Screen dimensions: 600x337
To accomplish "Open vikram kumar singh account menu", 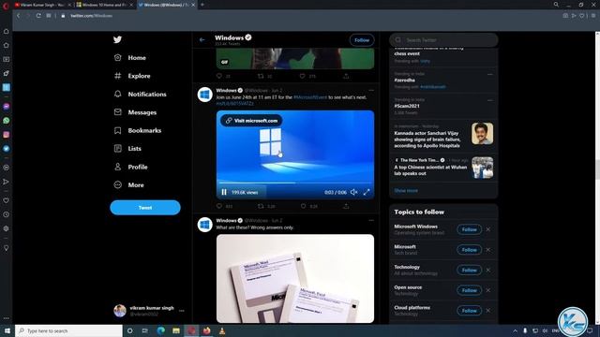I will (149, 311).
